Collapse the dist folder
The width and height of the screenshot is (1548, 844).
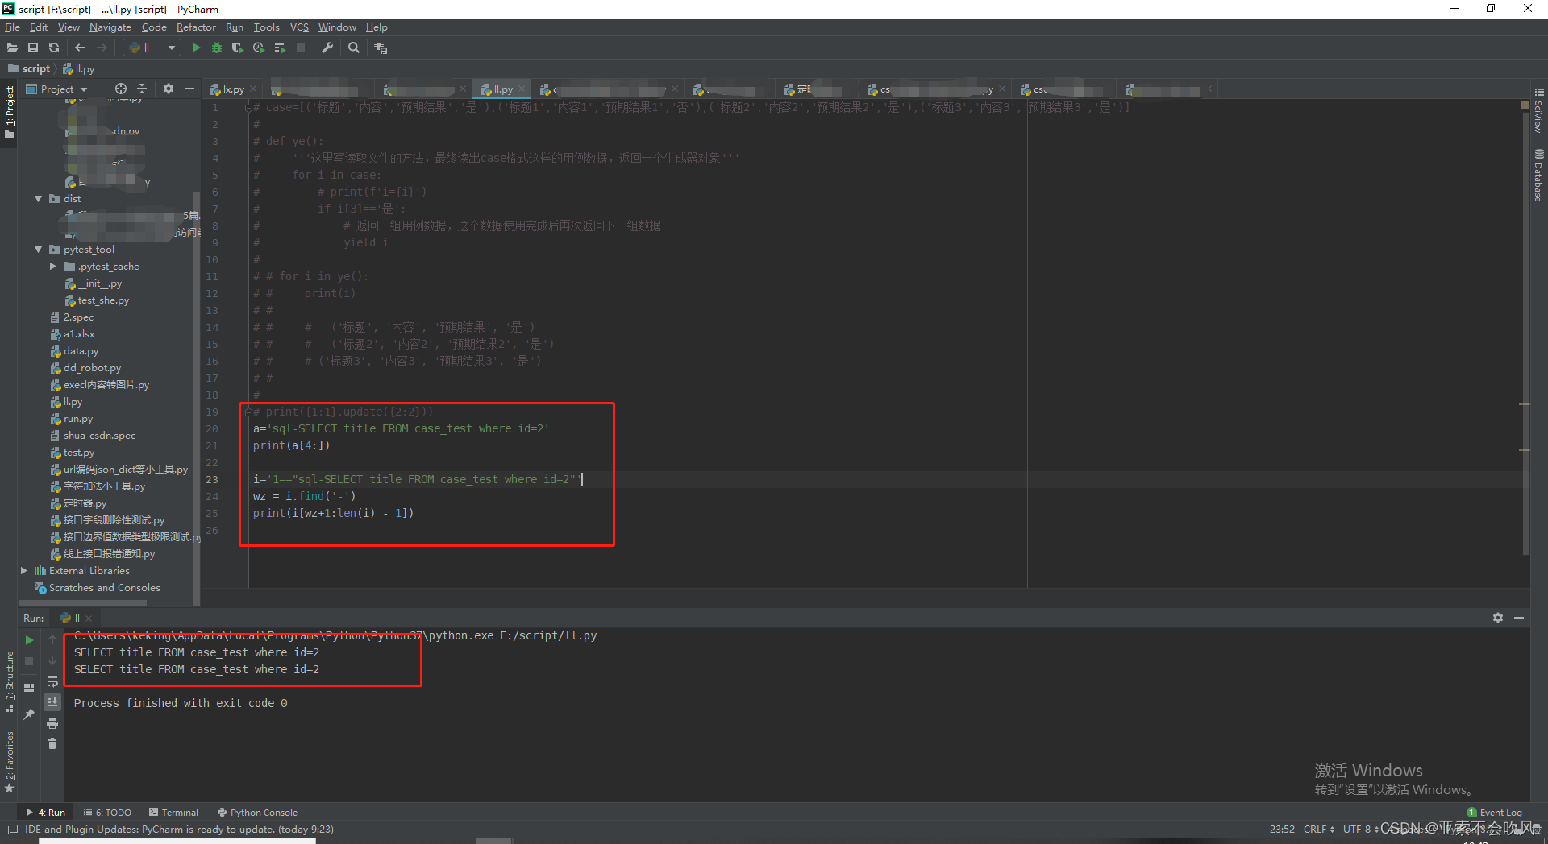click(x=38, y=199)
